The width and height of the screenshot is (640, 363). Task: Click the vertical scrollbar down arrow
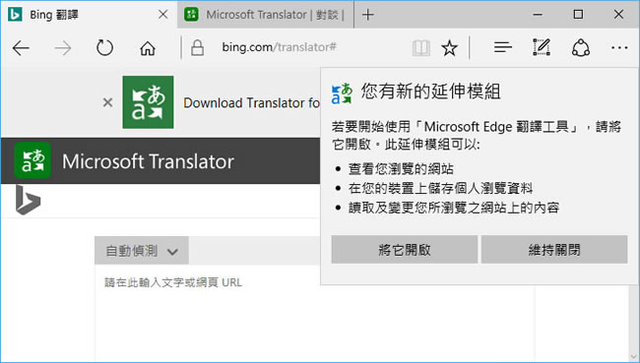(x=633, y=356)
